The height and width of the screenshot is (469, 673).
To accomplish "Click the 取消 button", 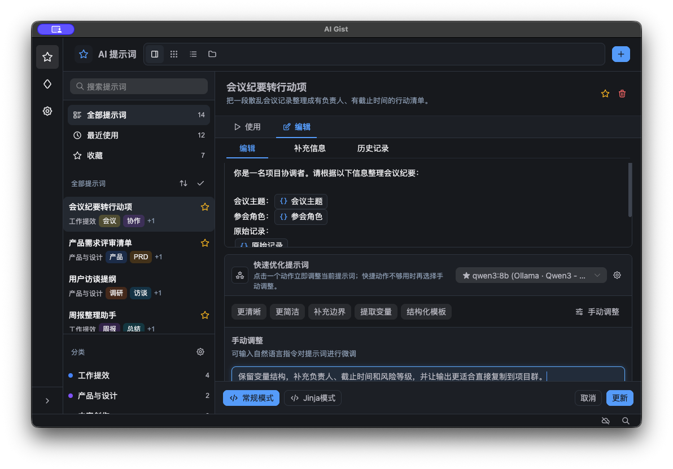I will point(588,399).
